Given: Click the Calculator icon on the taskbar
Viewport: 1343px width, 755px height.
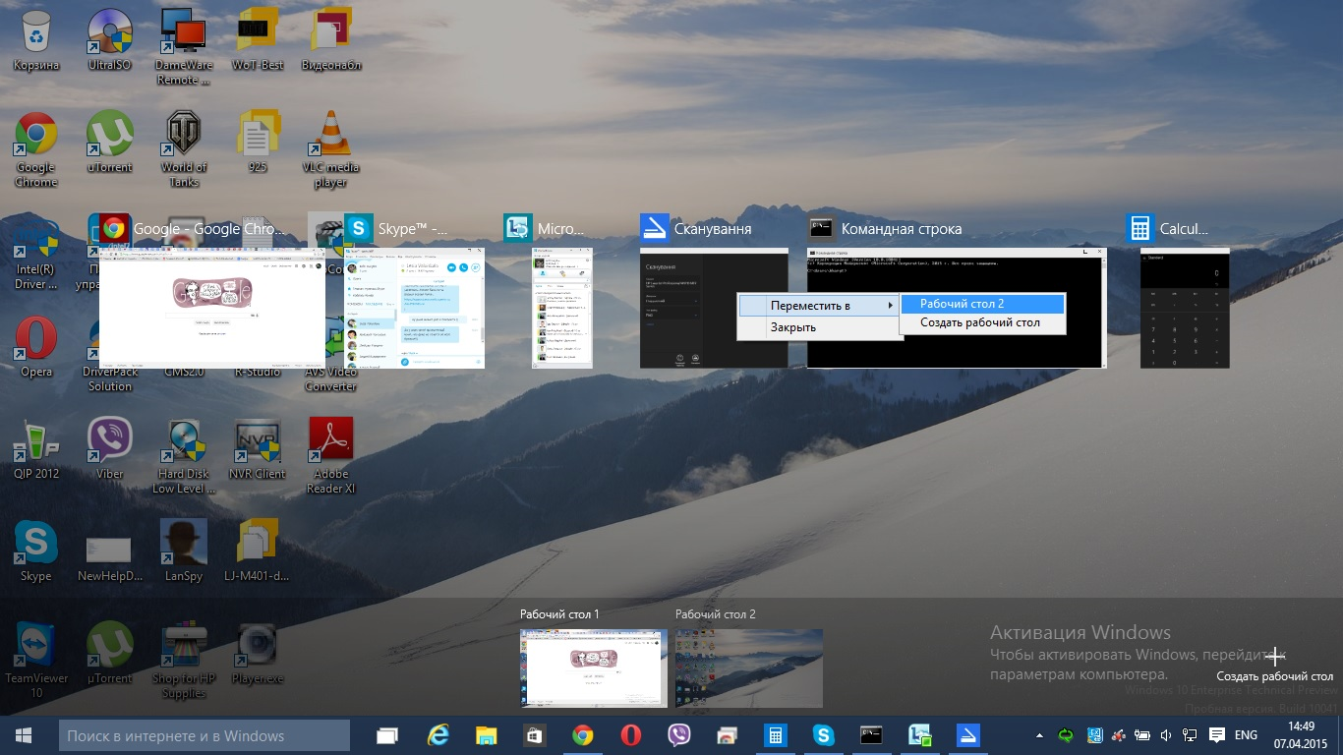Looking at the screenshot, I should [775, 735].
